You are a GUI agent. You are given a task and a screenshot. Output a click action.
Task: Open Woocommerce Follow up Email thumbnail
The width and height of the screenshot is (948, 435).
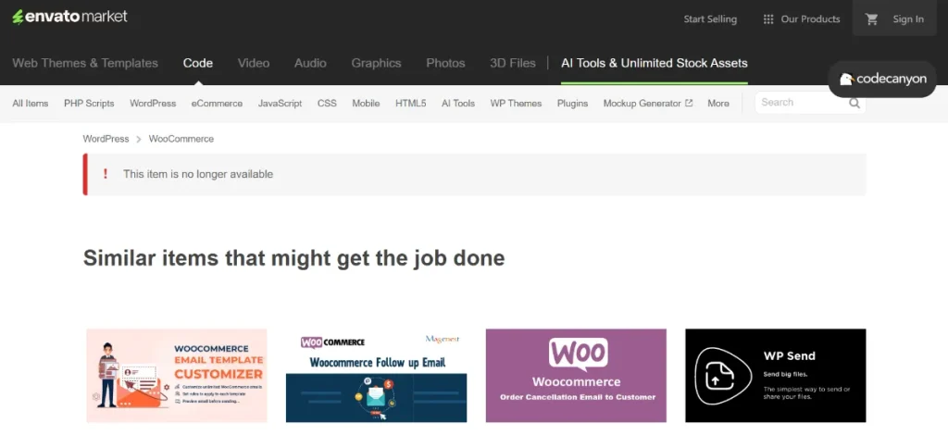tap(376, 375)
